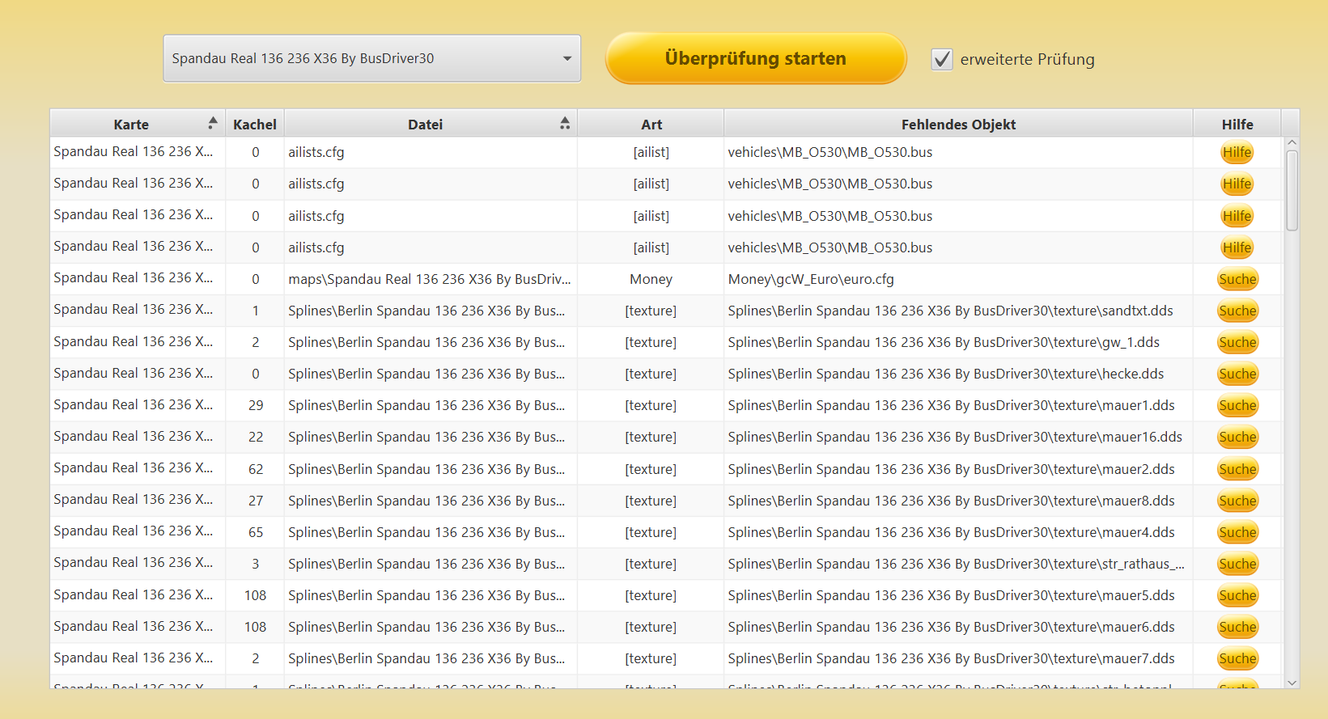Search for missing mauer4.dds texture
This screenshot has width=1328, height=719.
coord(1237,532)
